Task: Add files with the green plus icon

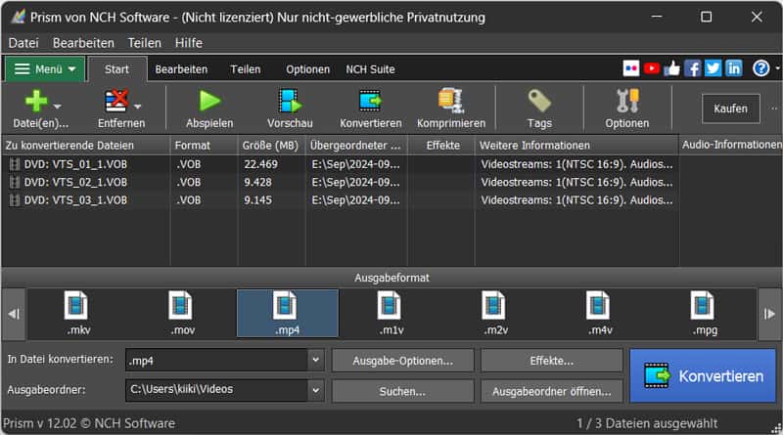Action: [x=36, y=102]
